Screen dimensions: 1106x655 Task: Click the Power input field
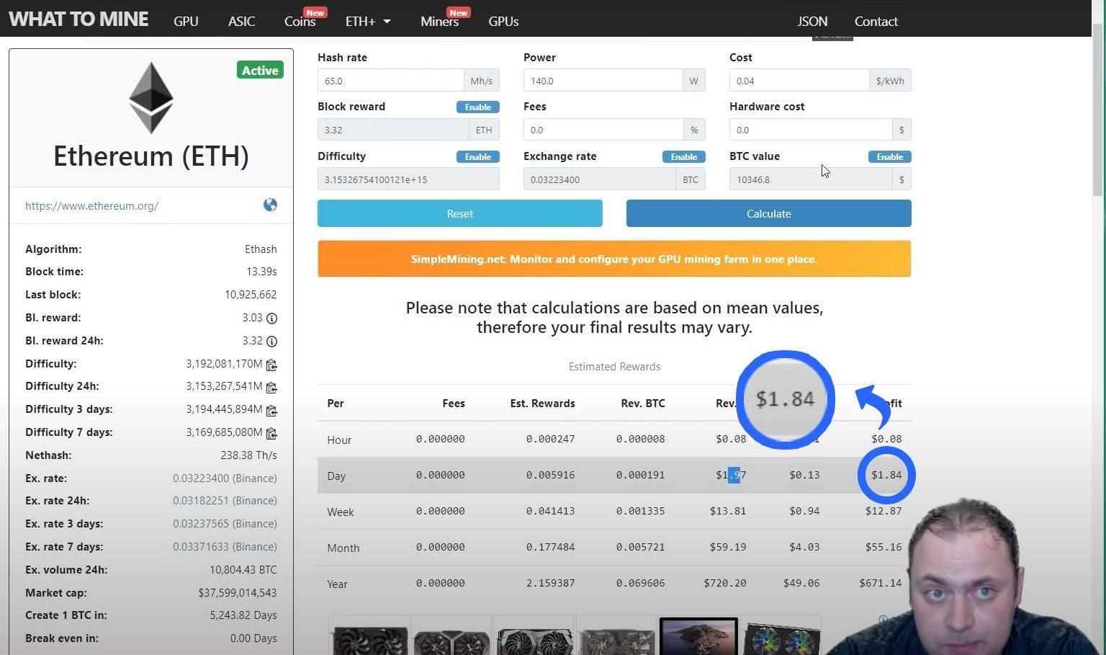click(603, 81)
